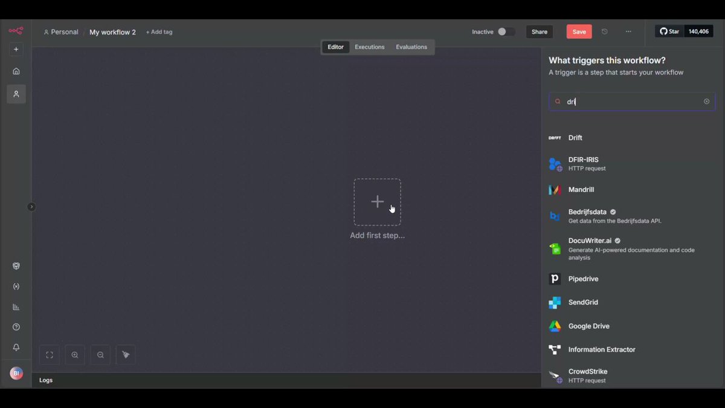Click the Share button
725x408 pixels.
(x=540, y=32)
